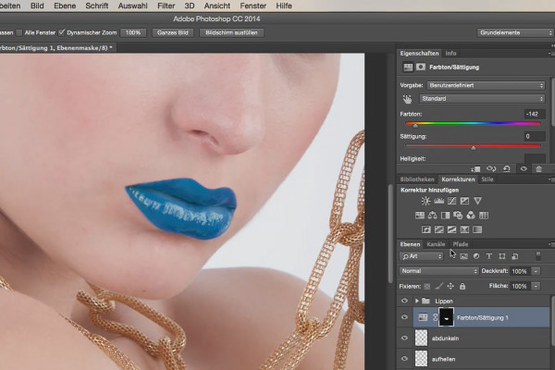555x370 pixels.
Task: Click the Sättigung saturation slider handle
Action: pyautogui.click(x=474, y=148)
